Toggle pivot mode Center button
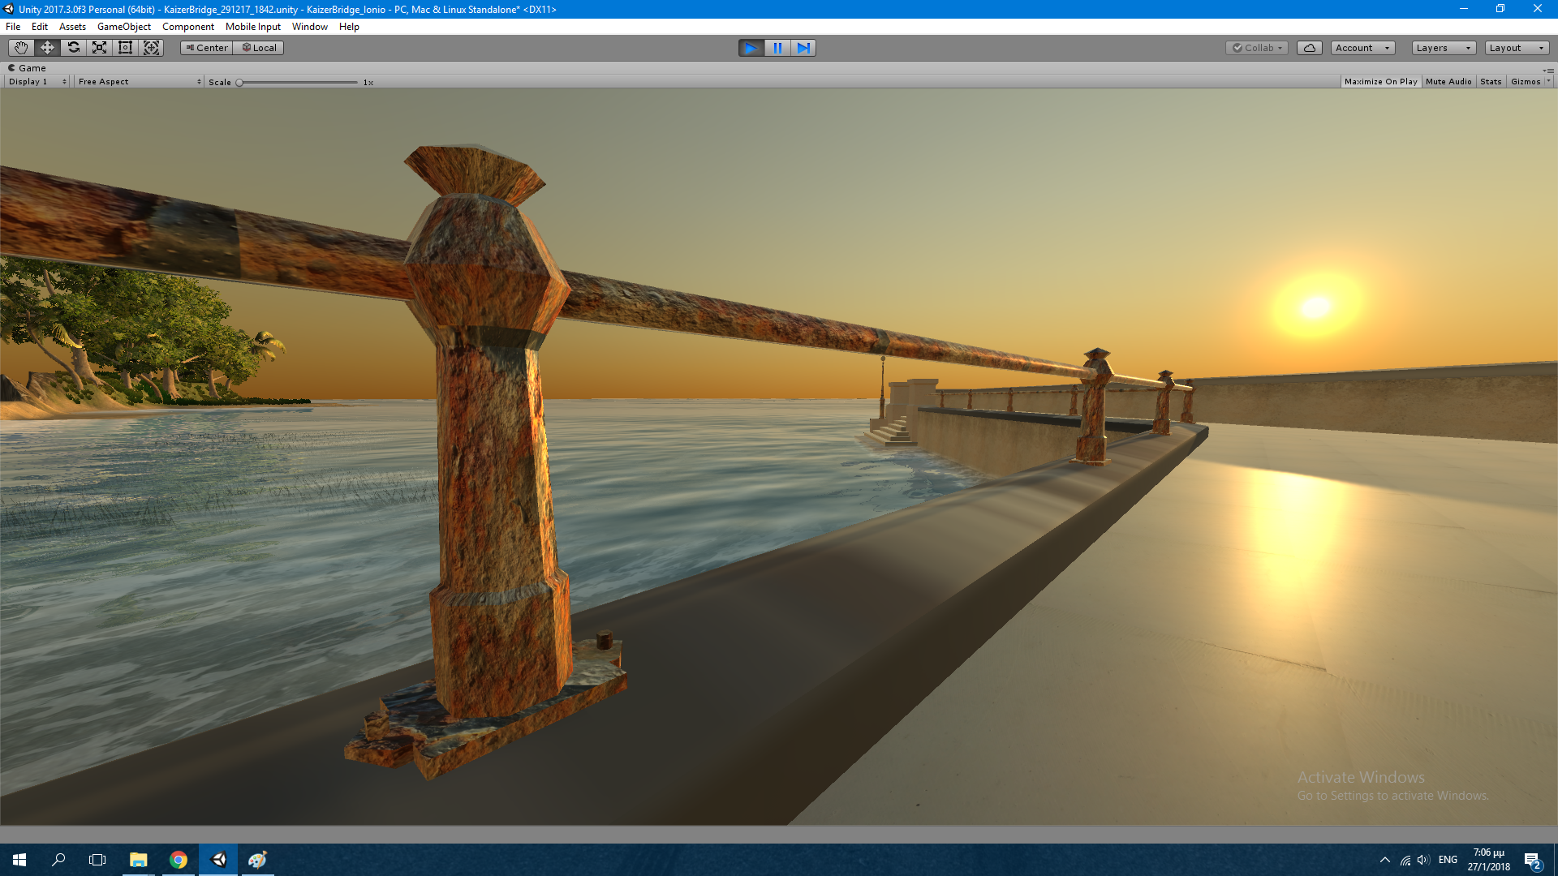 tap(207, 48)
